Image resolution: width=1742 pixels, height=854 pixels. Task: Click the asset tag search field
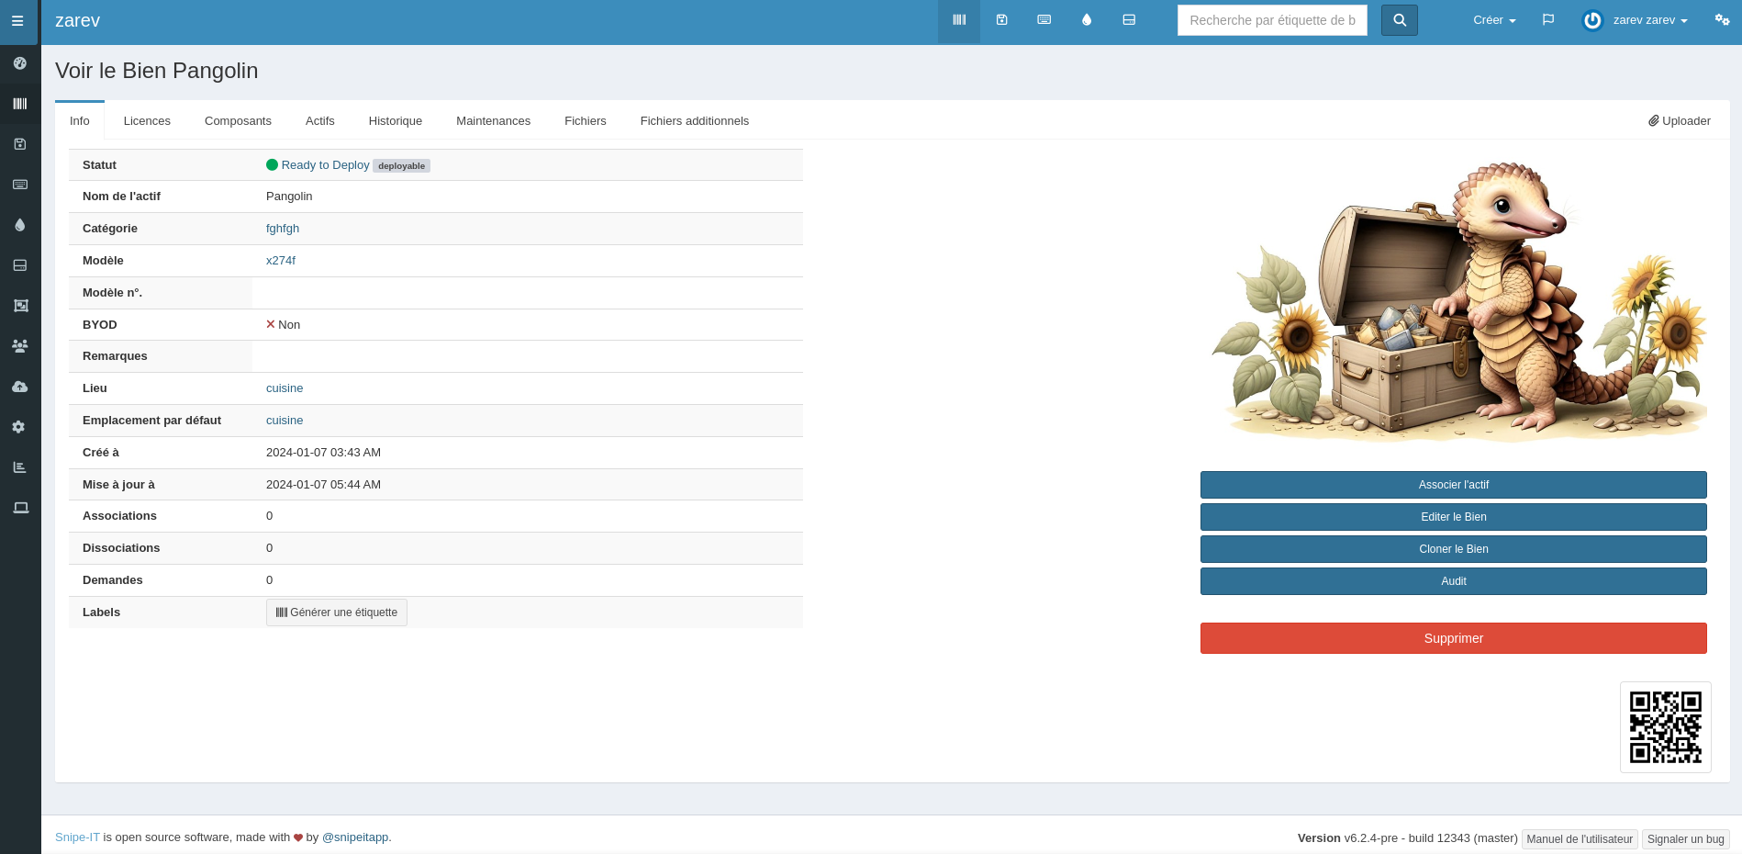point(1271,20)
